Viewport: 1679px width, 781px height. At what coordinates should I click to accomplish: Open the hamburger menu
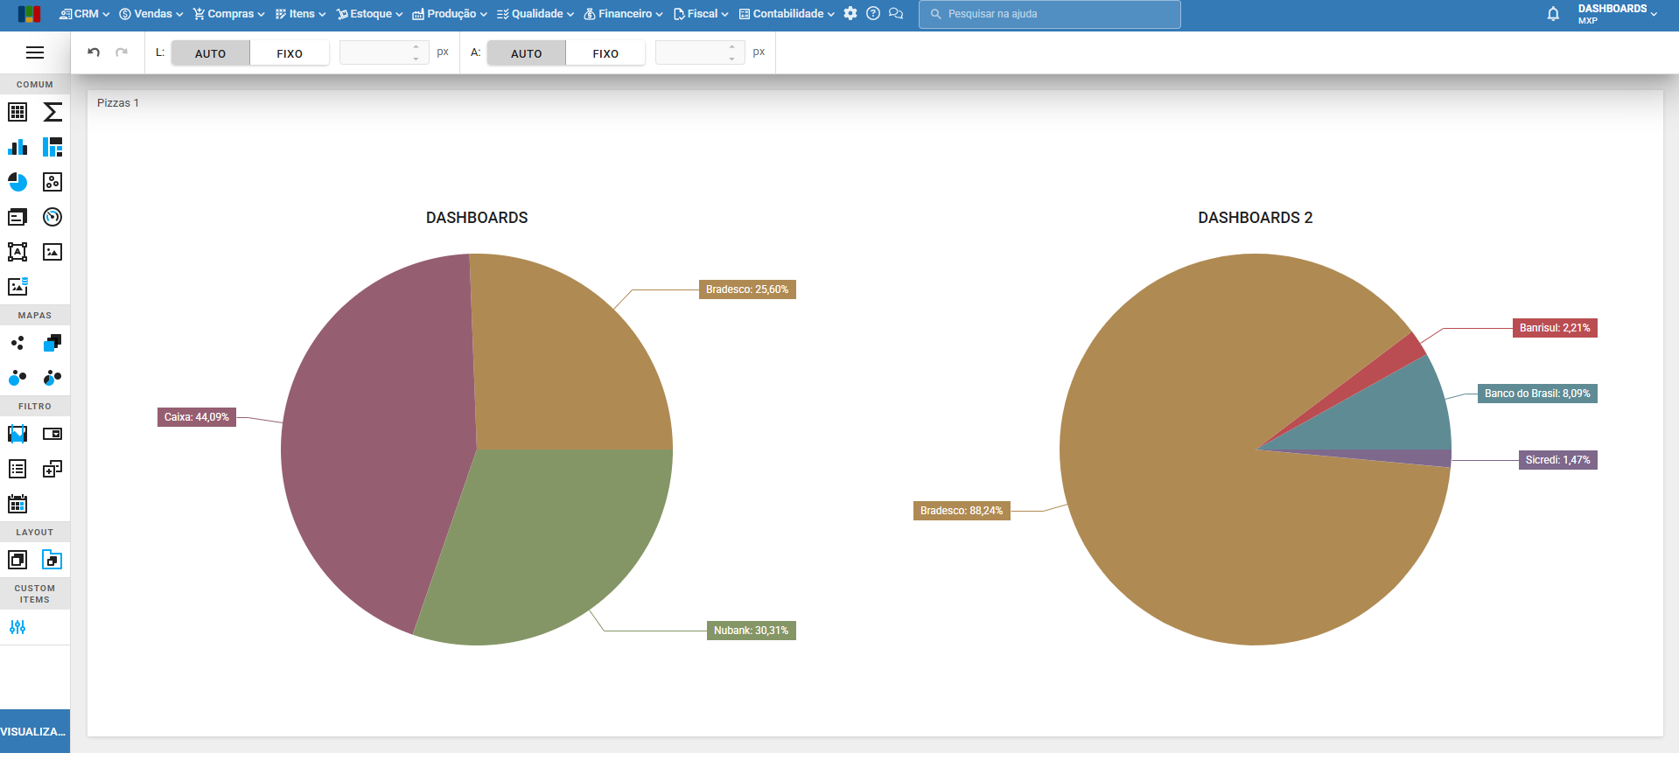tap(35, 52)
